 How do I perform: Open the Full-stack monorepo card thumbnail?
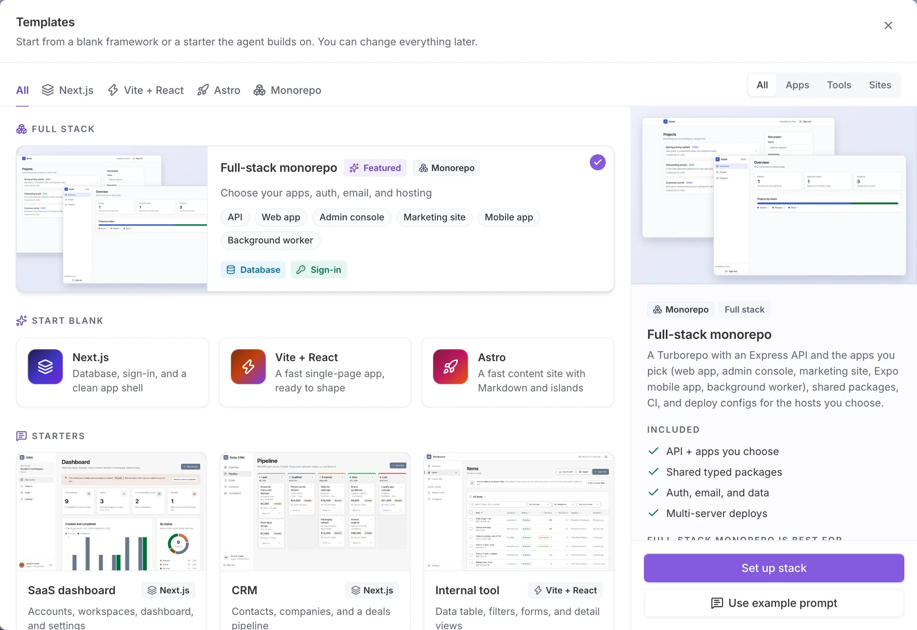pyautogui.click(x=112, y=219)
